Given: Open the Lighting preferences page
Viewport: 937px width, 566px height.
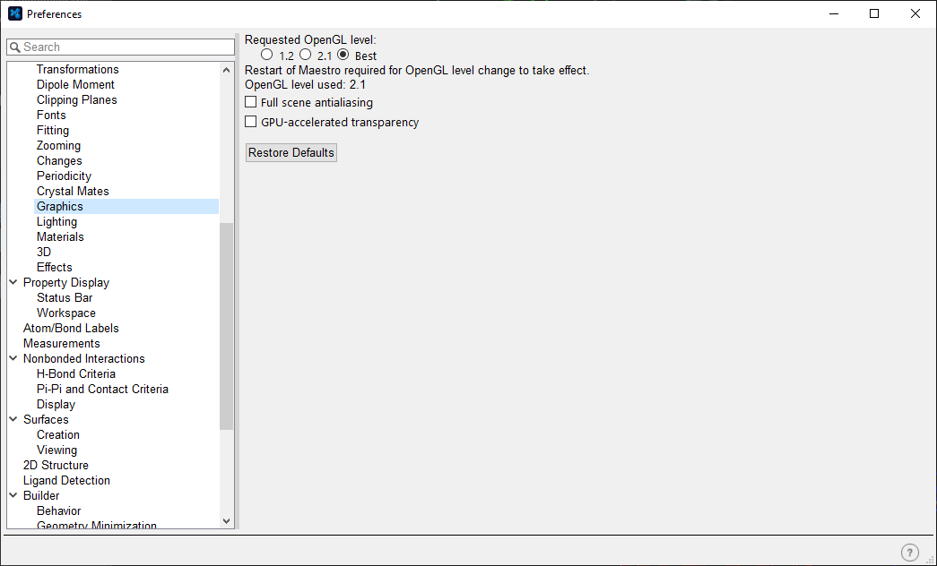Looking at the screenshot, I should (56, 222).
